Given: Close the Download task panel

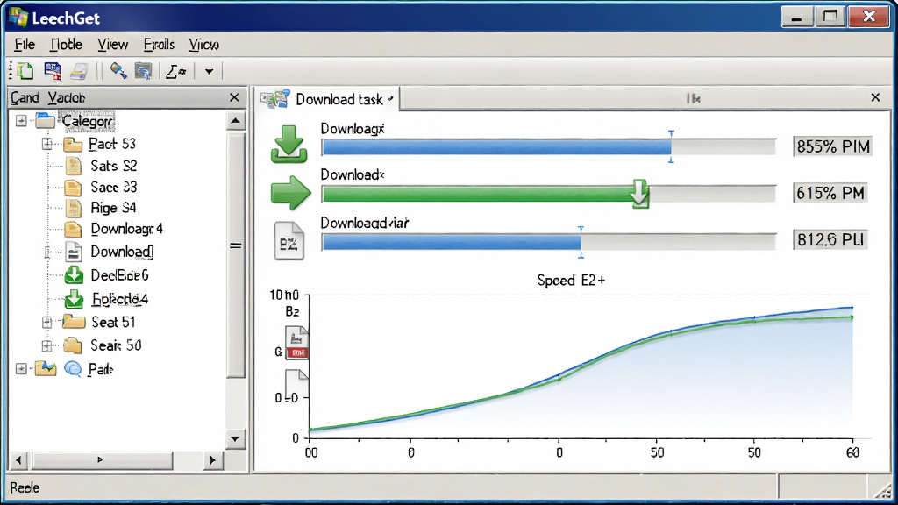Looking at the screenshot, I should pyautogui.click(x=875, y=98).
